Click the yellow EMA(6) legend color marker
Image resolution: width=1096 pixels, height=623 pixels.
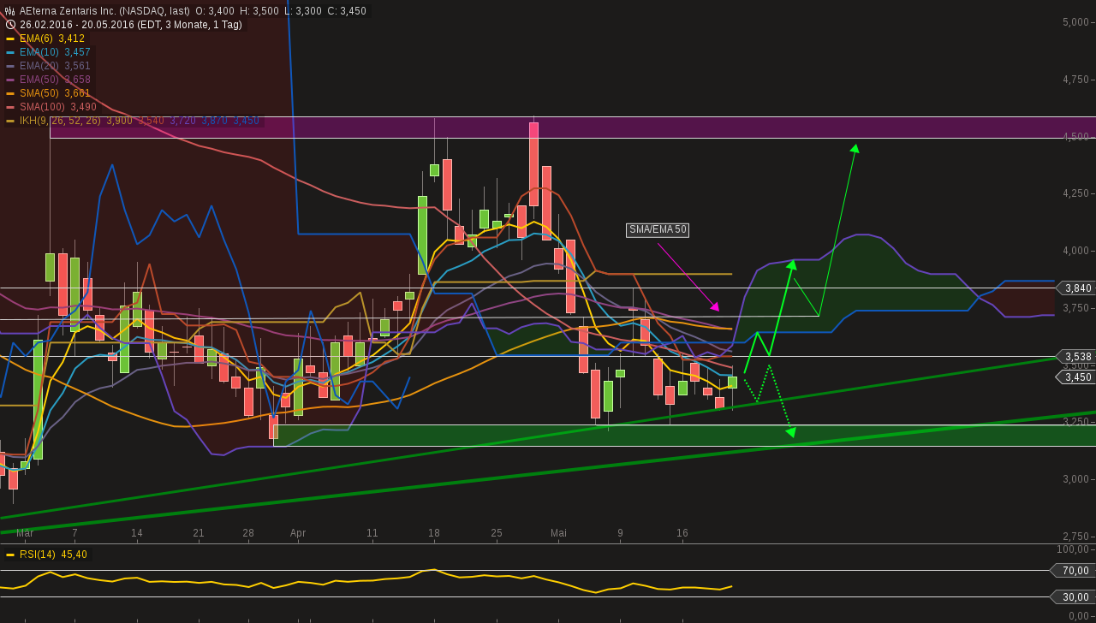click(x=10, y=39)
